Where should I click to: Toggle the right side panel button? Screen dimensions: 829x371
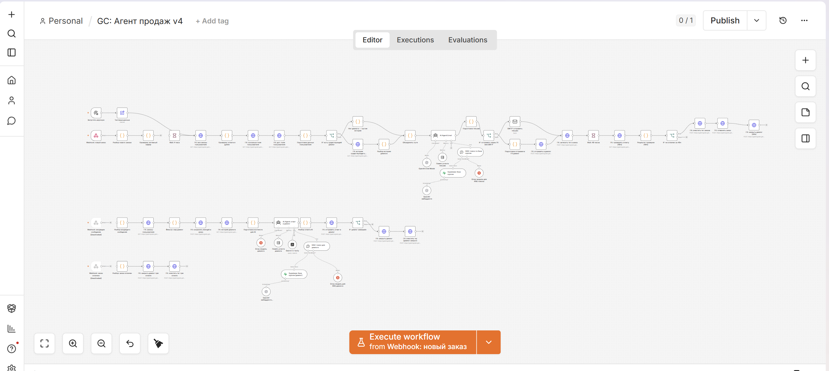tap(806, 139)
